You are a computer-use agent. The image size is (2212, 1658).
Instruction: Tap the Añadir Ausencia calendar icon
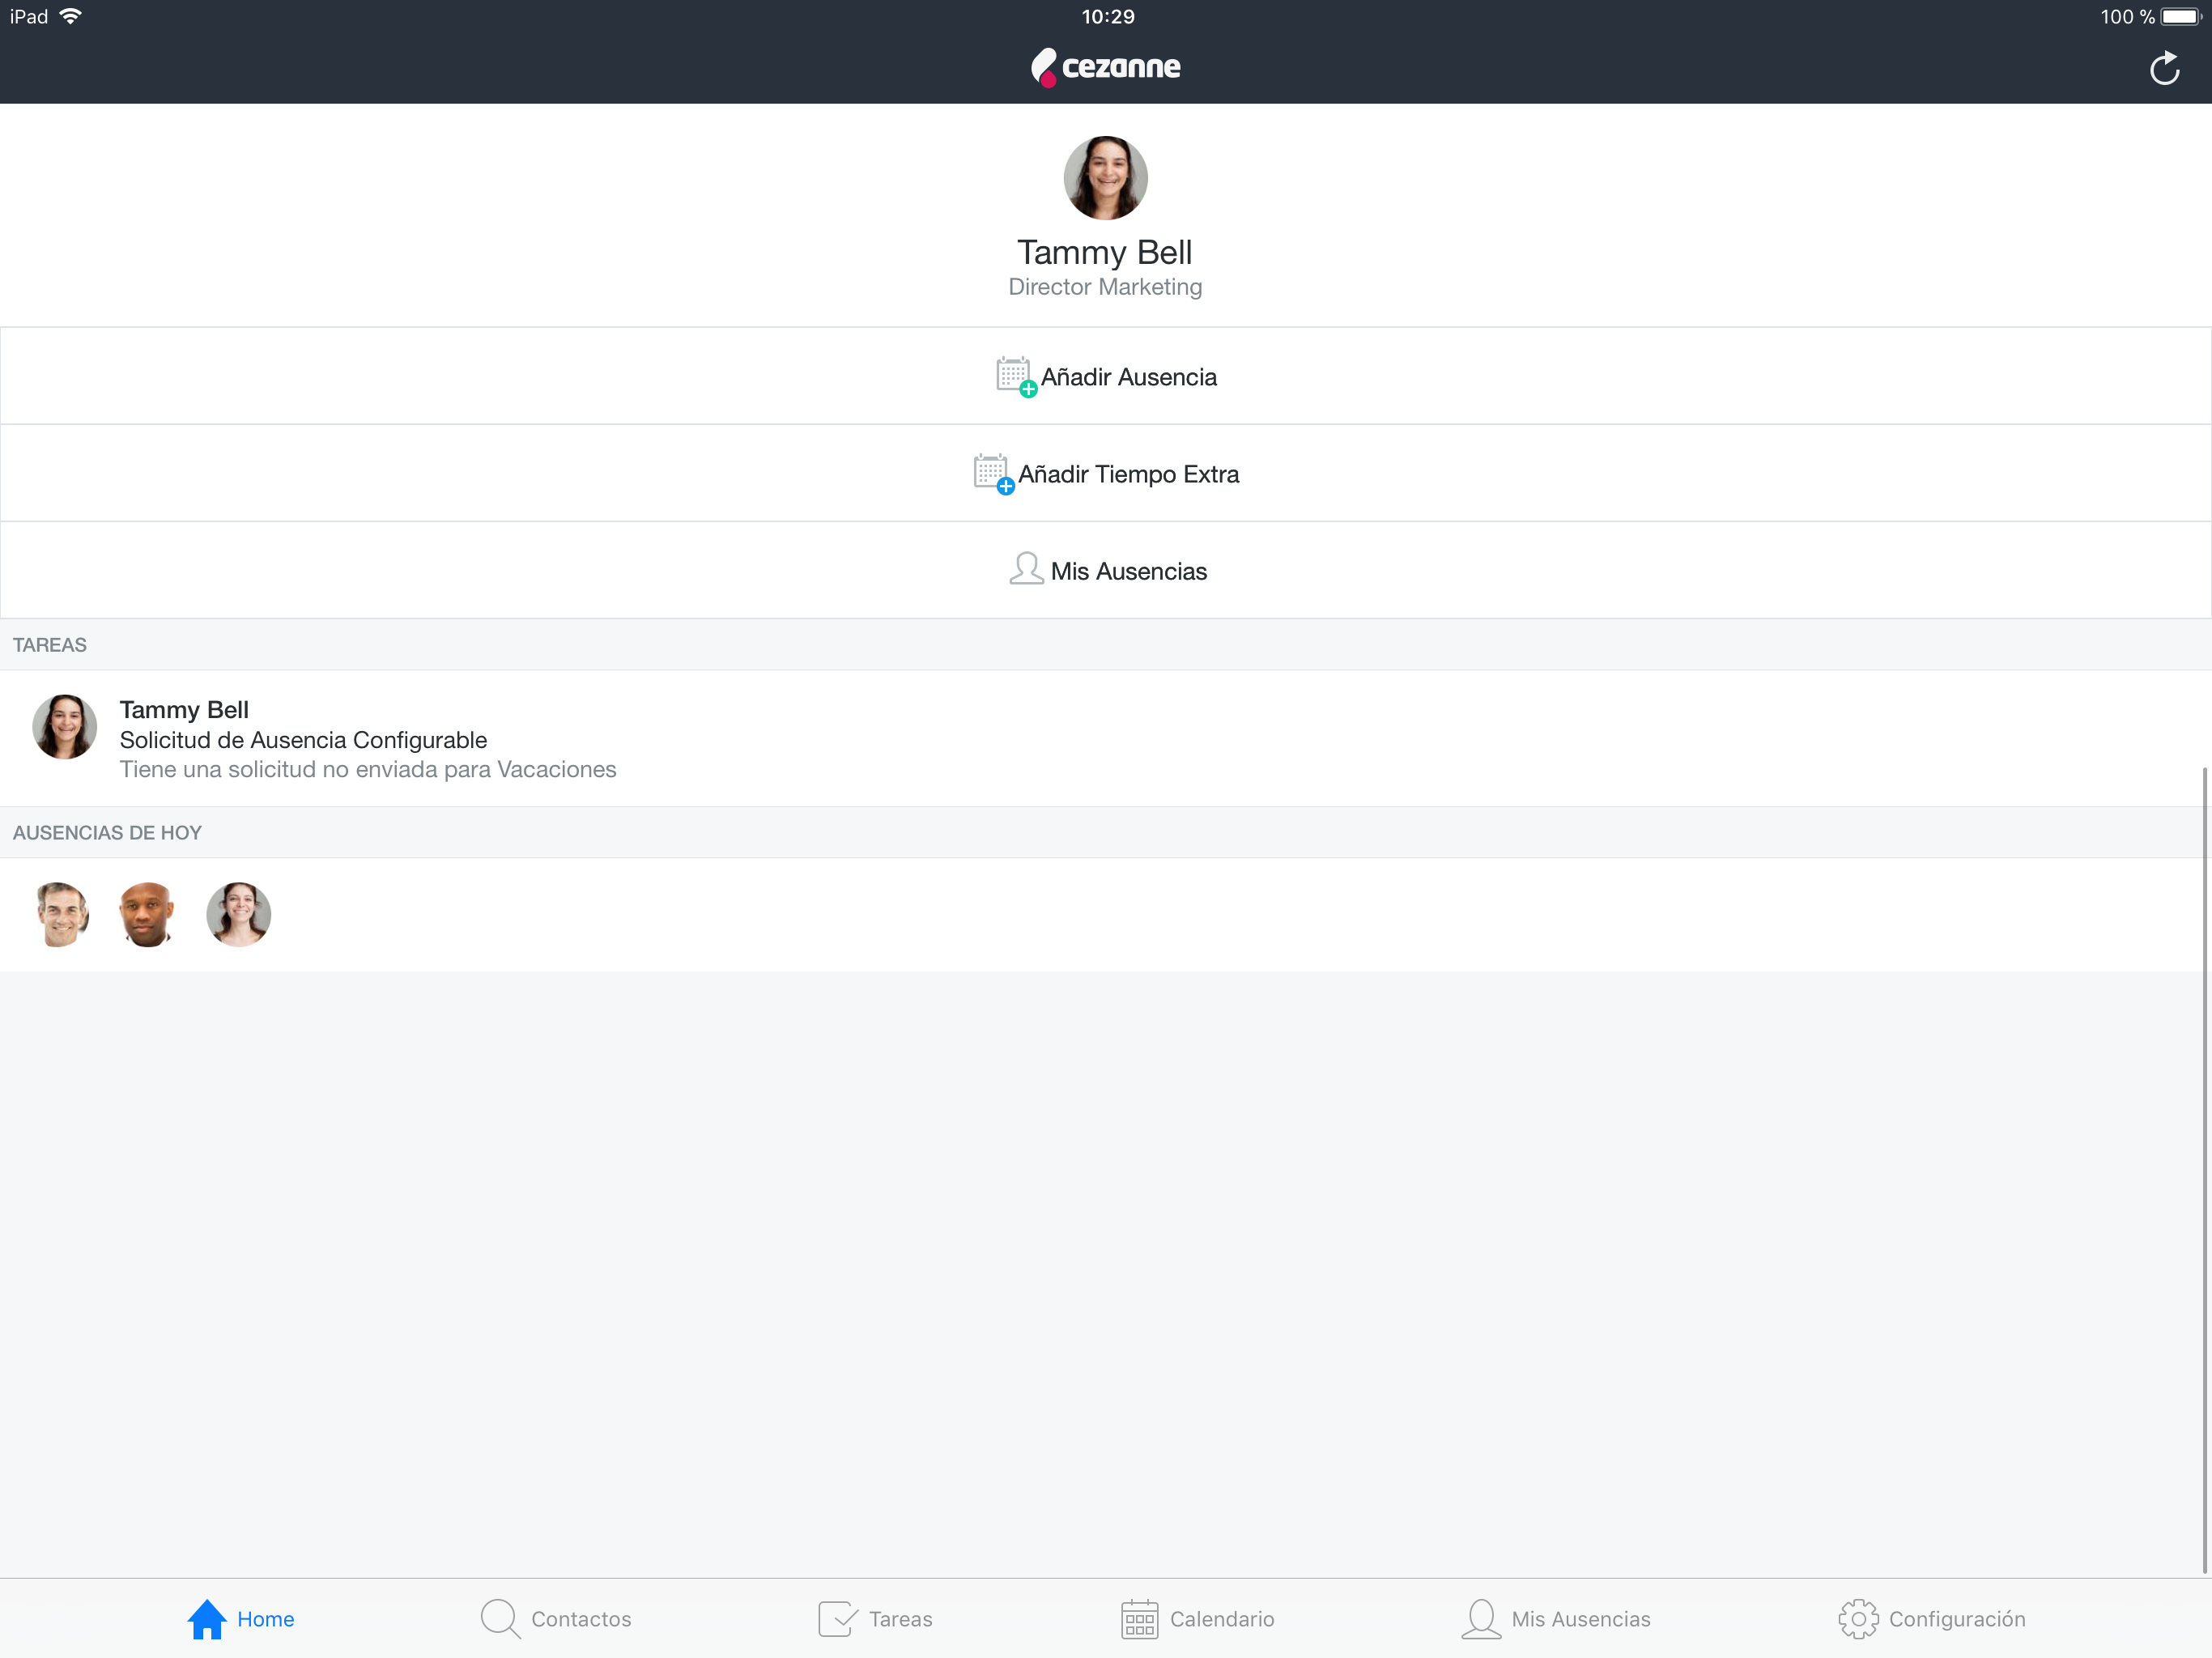[x=1015, y=377]
